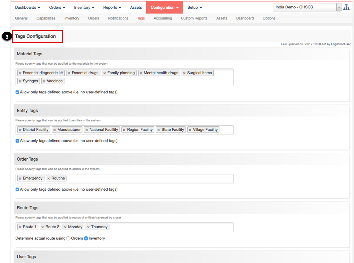Remove the Emergency order tag
The image size is (354, 263).
pos(20,178)
